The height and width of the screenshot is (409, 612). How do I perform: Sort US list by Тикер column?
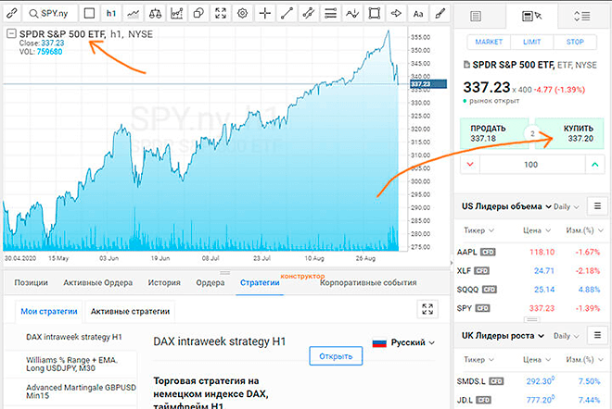point(478,230)
